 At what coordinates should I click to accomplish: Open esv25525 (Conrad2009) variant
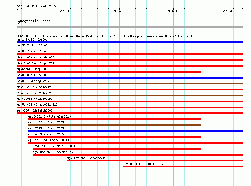[x=35, y=93]
